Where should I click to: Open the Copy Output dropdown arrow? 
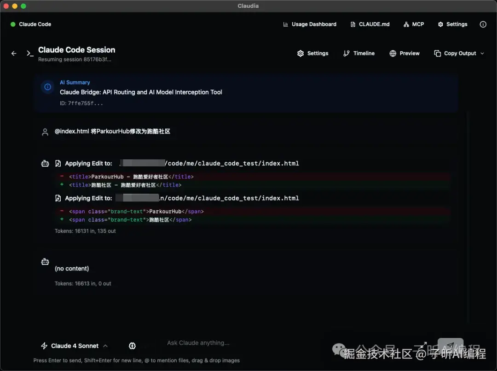[x=482, y=53]
